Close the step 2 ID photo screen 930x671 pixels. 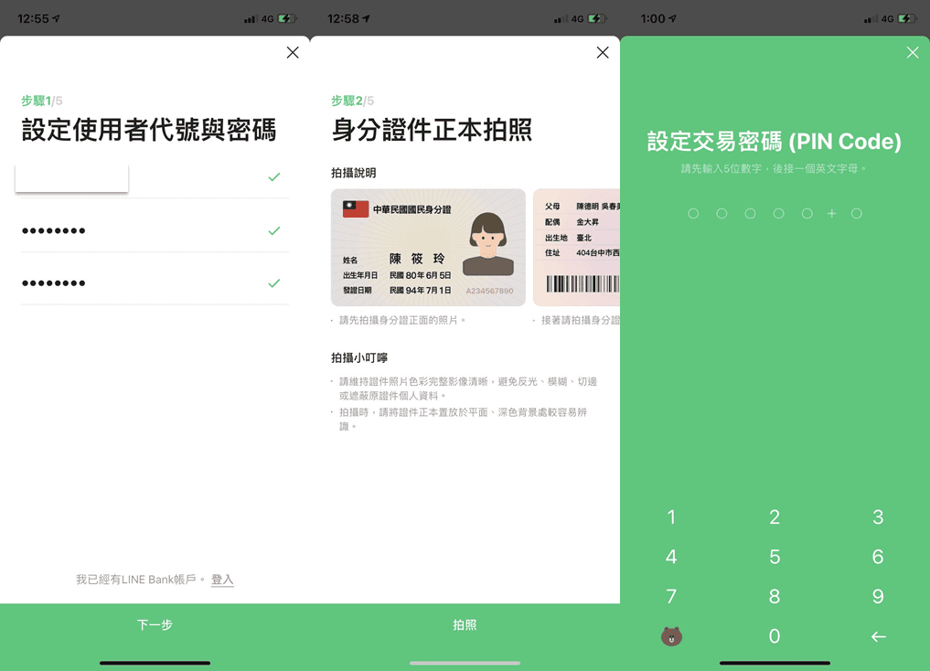point(603,53)
